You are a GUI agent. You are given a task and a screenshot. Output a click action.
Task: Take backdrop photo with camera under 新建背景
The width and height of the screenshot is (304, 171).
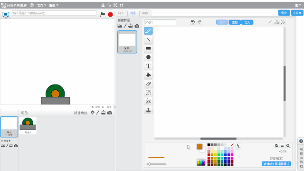click(x=137, y=26)
